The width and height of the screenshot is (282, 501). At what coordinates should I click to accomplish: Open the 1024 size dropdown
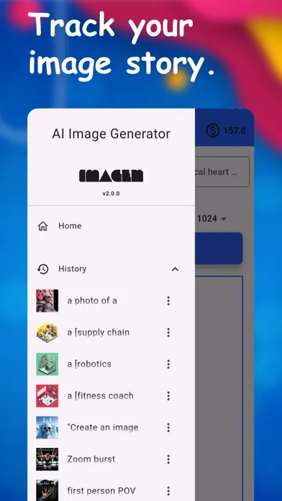tap(211, 219)
